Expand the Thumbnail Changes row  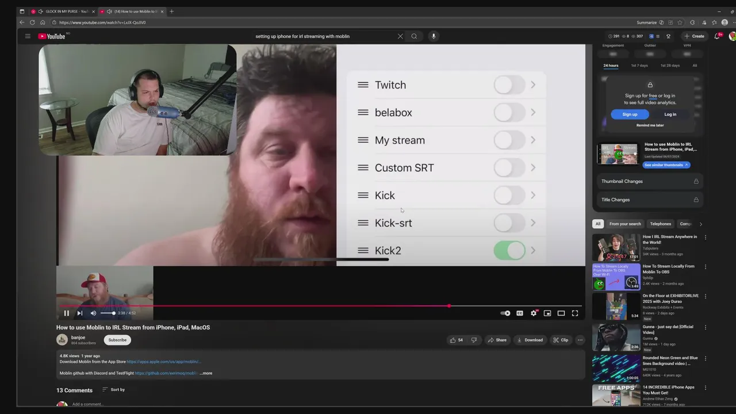point(650,181)
